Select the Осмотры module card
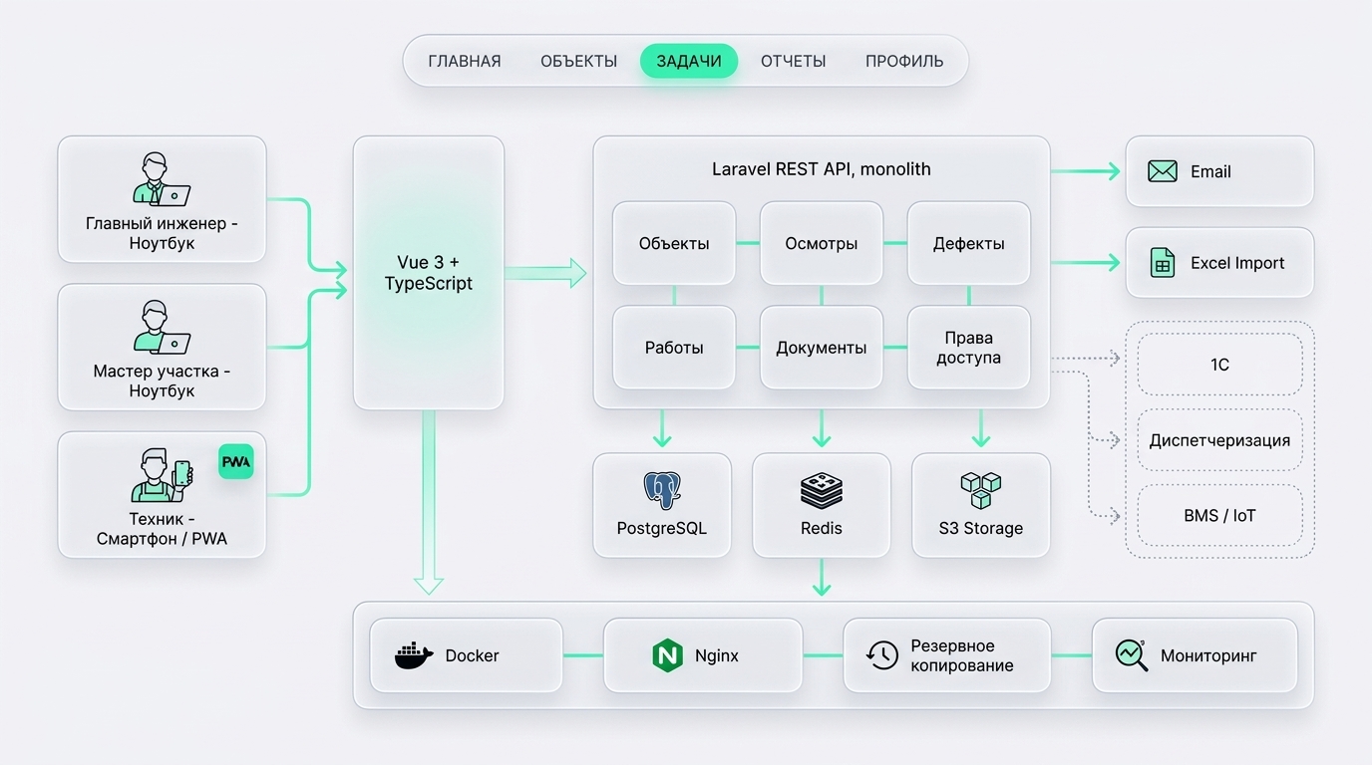This screenshot has width=1372, height=765. coord(822,243)
